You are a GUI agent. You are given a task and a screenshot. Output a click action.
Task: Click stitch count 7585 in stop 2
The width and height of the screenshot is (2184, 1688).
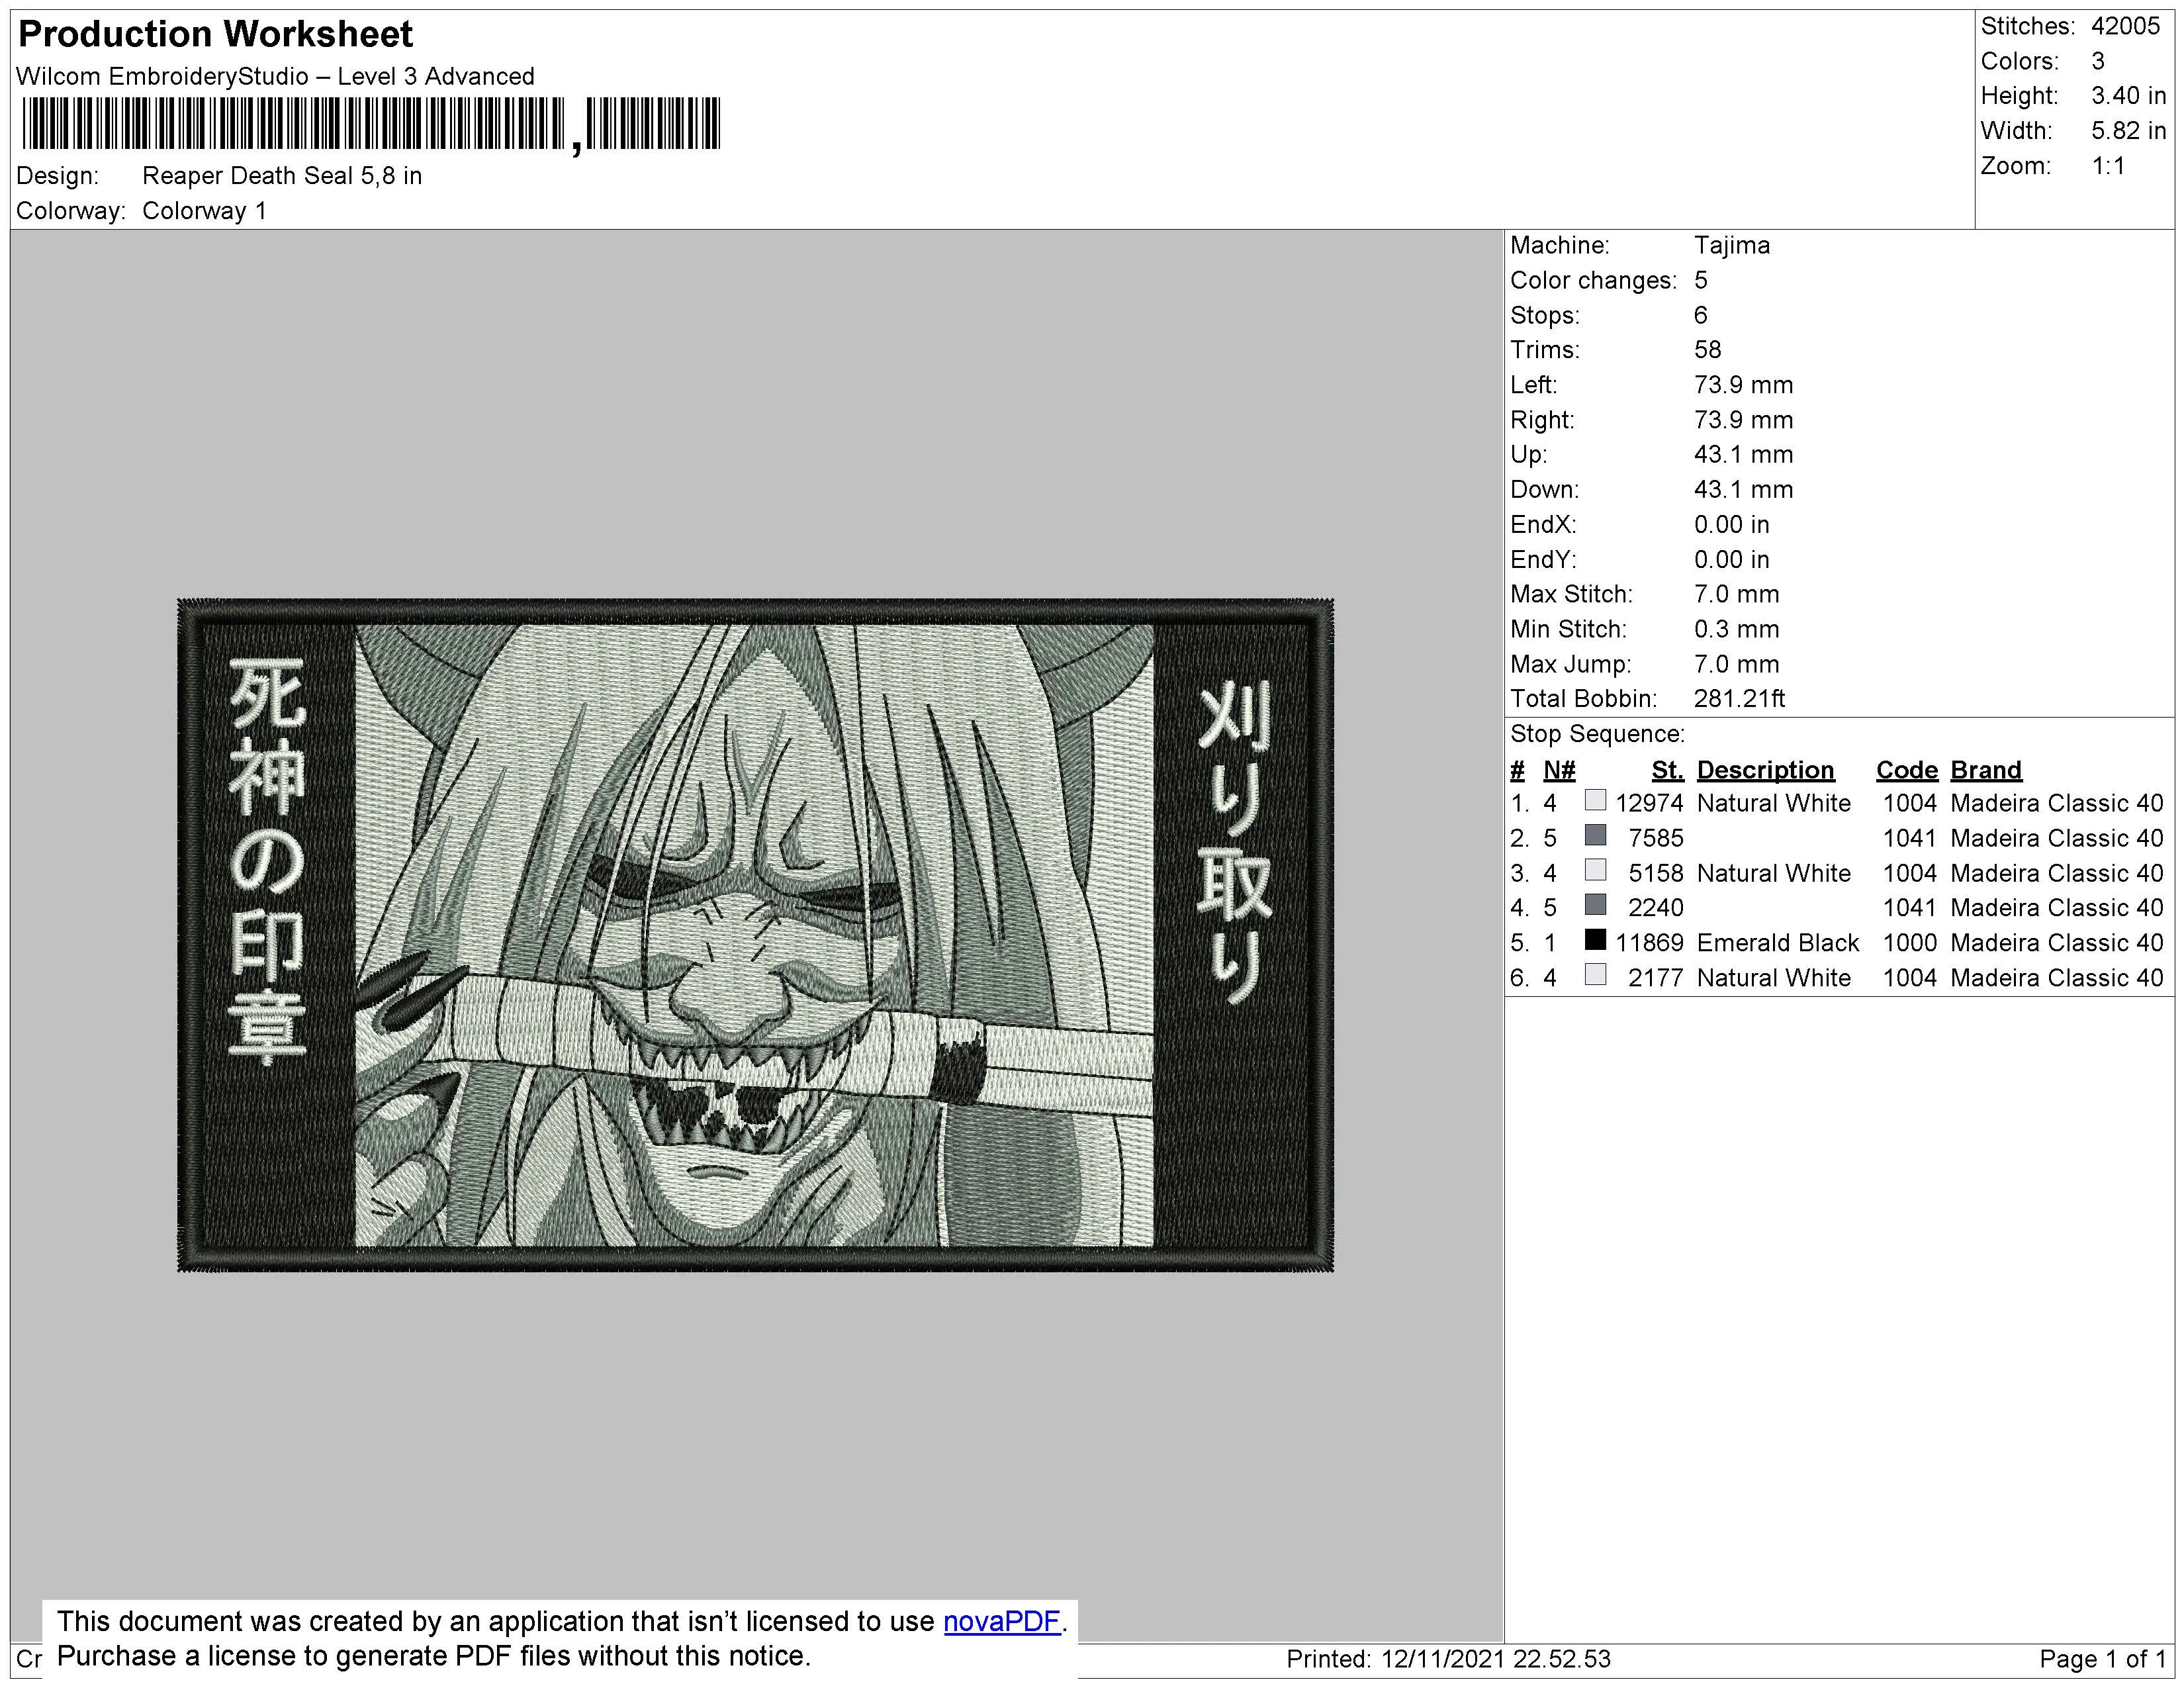1655,838
